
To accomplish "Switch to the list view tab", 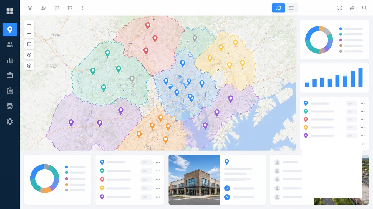I will 291,8.
